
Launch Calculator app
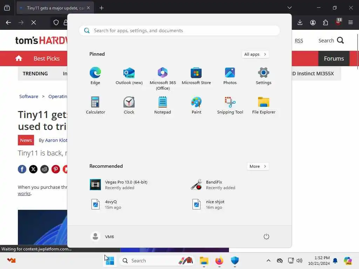tap(95, 105)
